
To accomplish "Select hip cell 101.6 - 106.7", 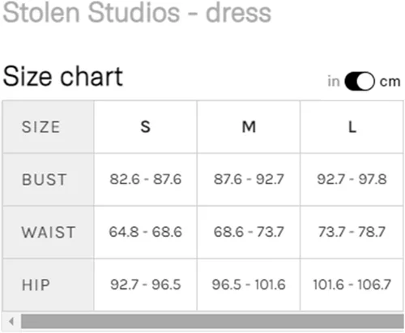I will [x=352, y=285].
